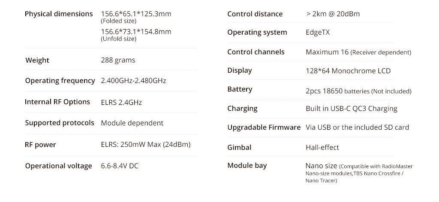Click the 288 grams weight value
Image resolution: width=439 pixels, height=202 pixels.
118,60
